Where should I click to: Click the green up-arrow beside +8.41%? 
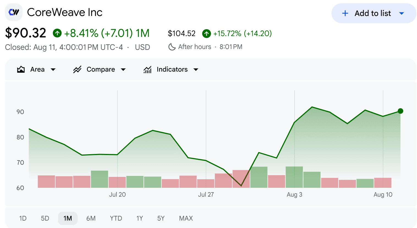[57, 33]
